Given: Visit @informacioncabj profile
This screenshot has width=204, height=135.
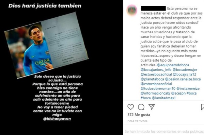Looking at the screenshot, I should (x=155, y=93).
